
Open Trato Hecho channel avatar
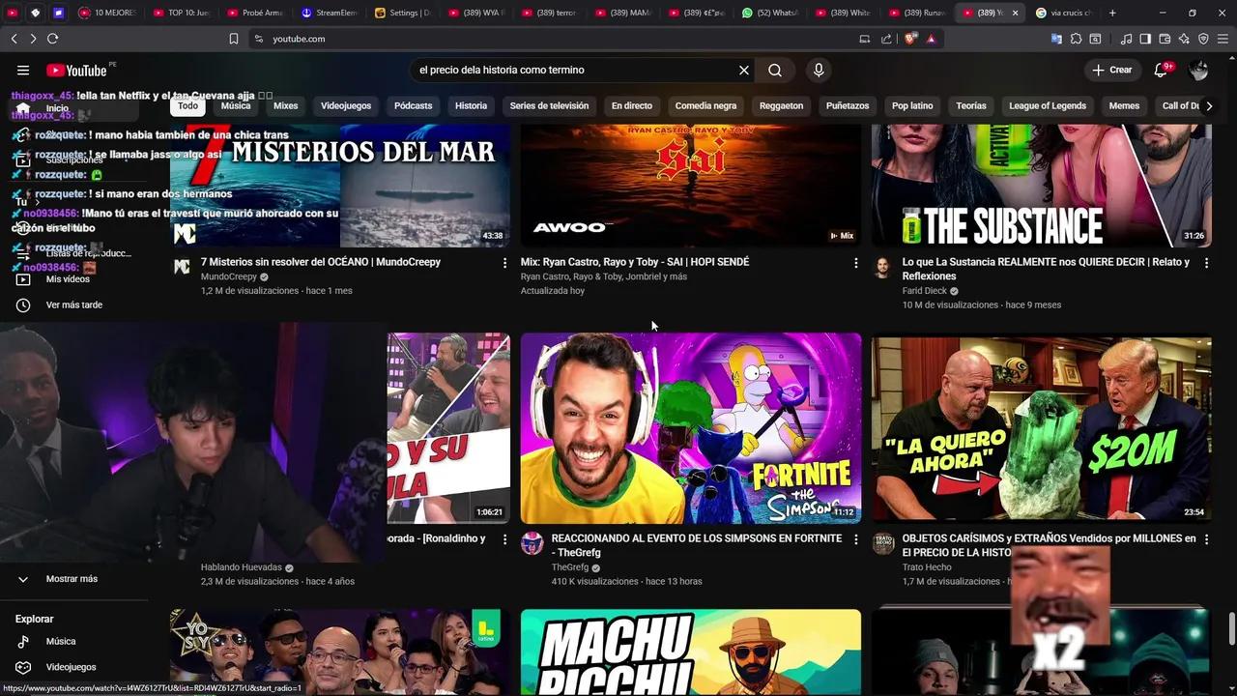[x=883, y=543]
